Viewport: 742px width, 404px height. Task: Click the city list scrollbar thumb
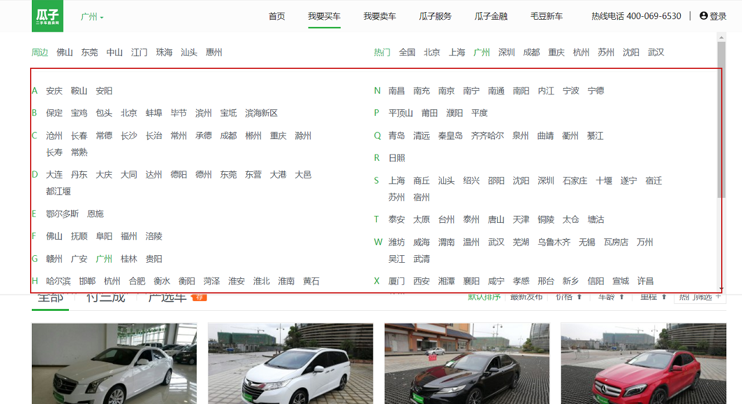pos(721,119)
